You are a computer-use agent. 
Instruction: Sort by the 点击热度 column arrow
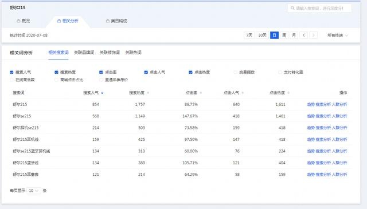point(288,93)
